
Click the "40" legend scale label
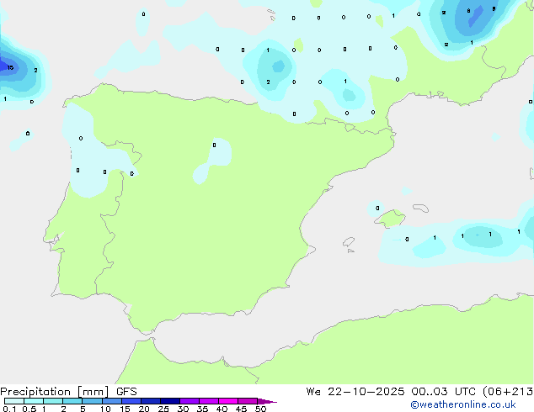pyautogui.click(x=222, y=409)
